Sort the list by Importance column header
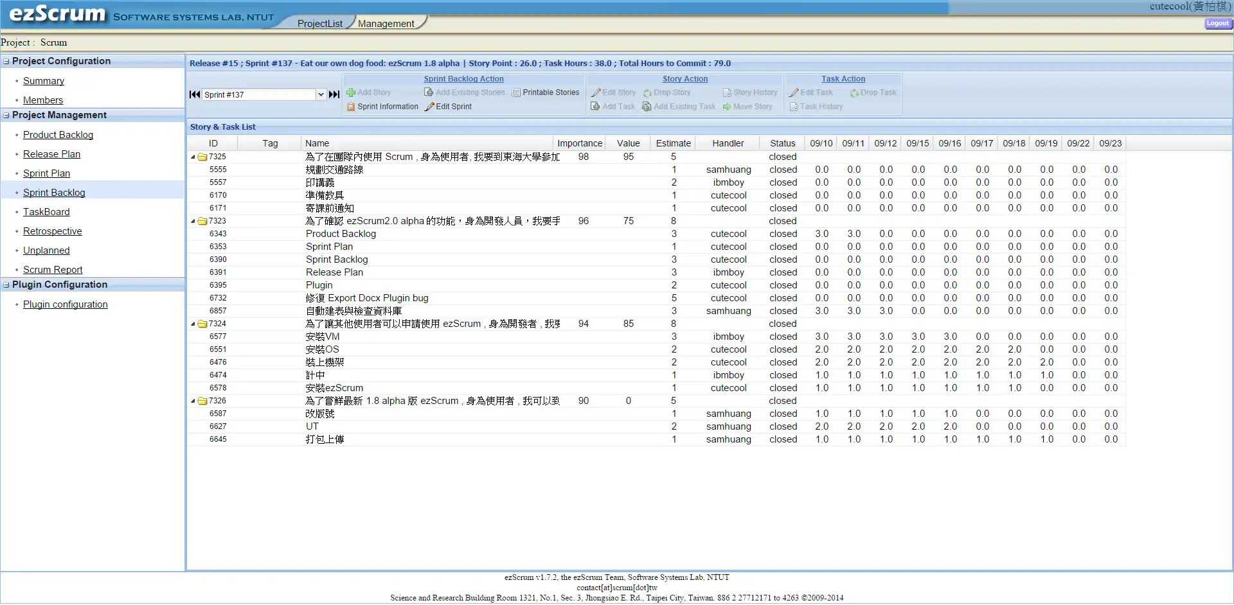The width and height of the screenshot is (1234, 605). point(579,143)
